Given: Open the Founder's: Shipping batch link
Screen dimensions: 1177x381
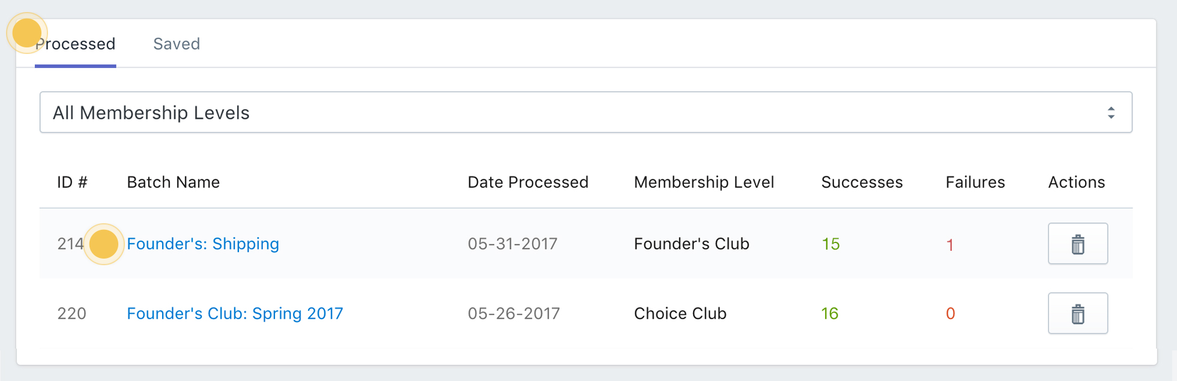Looking at the screenshot, I should click(203, 244).
